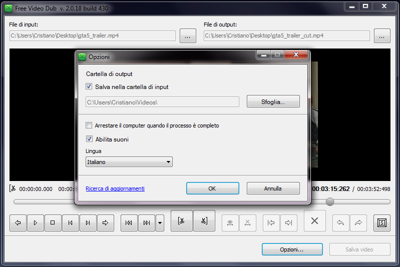Click the timeline slider handle
Viewport: 400px width, 267px height.
[330, 202]
